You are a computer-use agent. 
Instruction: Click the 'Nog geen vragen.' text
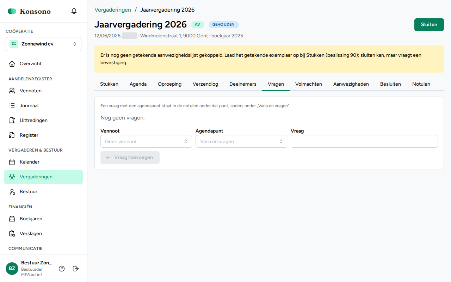click(123, 118)
